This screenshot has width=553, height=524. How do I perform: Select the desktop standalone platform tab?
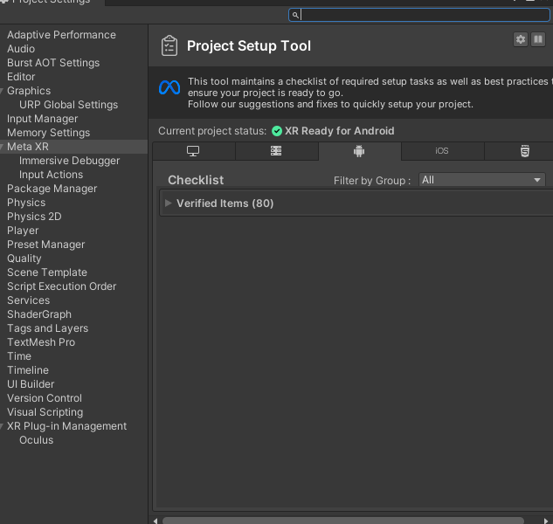pos(193,151)
